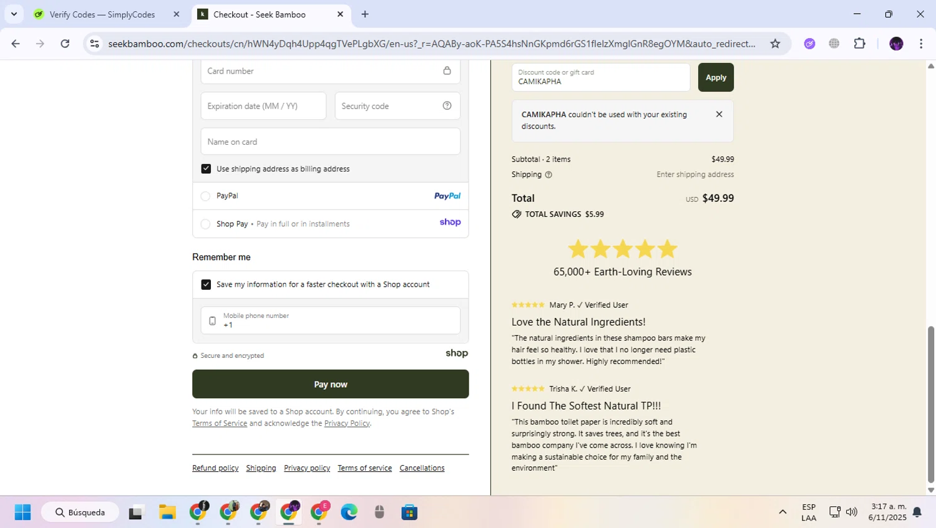Click the purple extension icon in toolbar

[809, 44]
